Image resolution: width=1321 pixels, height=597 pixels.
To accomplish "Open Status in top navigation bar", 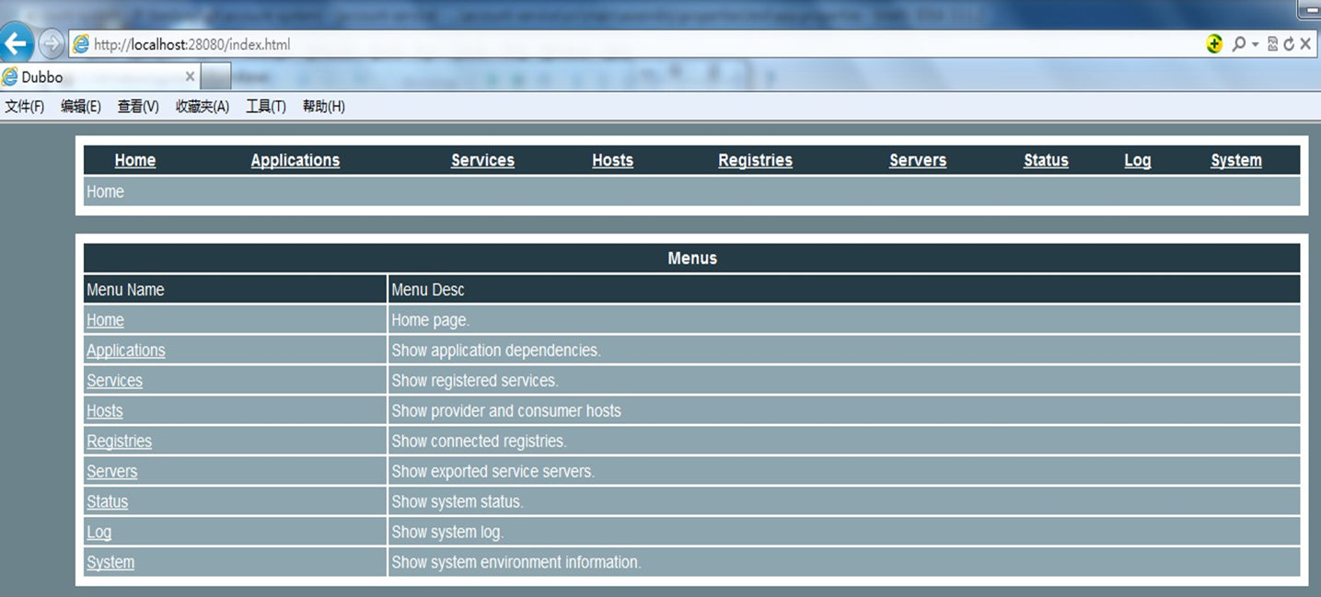I will coord(1046,160).
